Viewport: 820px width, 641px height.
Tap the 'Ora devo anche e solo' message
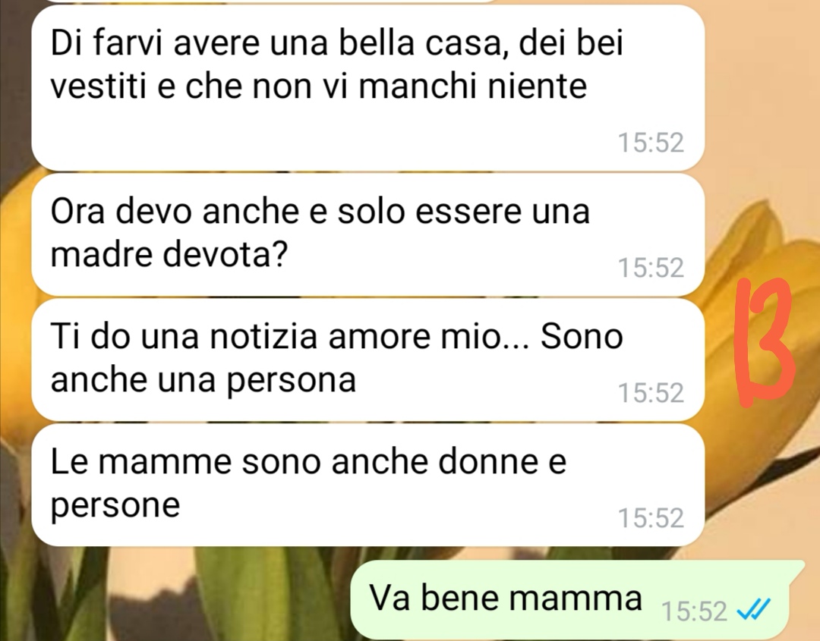click(367, 235)
